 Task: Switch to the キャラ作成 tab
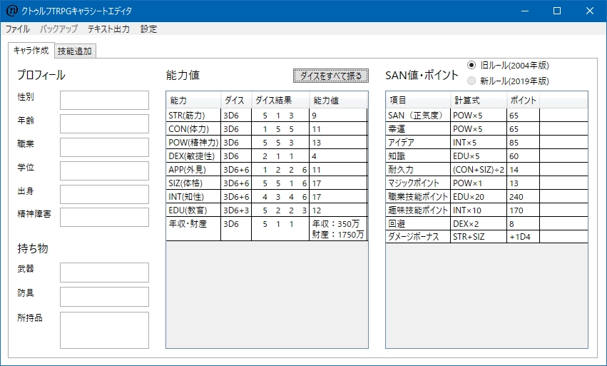point(31,51)
